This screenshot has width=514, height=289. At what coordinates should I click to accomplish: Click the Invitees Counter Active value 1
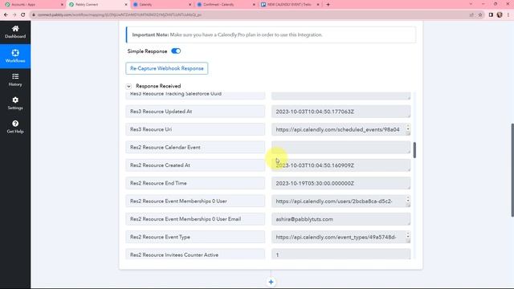(341, 254)
